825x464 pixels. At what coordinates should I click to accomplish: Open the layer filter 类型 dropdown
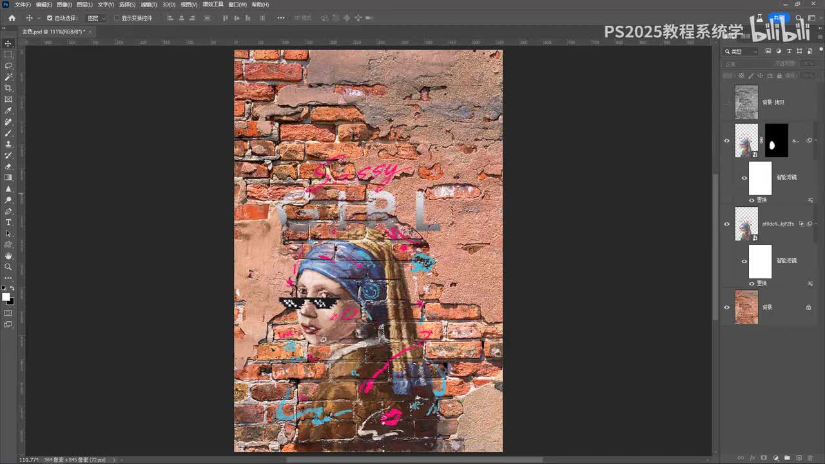coord(741,52)
